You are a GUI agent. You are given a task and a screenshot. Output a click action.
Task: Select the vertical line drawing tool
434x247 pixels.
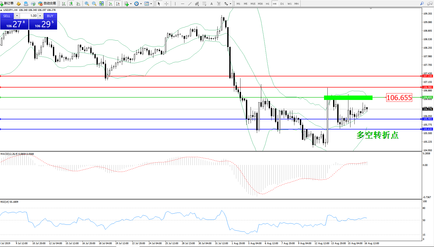pos(175,4)
